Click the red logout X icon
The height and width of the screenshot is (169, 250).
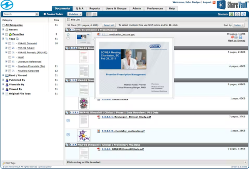(214, 2)
